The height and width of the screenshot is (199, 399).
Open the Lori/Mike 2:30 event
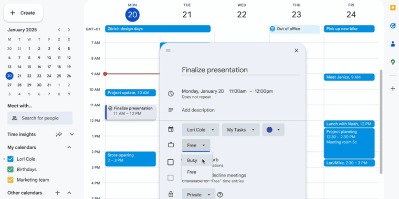(349, 163)
